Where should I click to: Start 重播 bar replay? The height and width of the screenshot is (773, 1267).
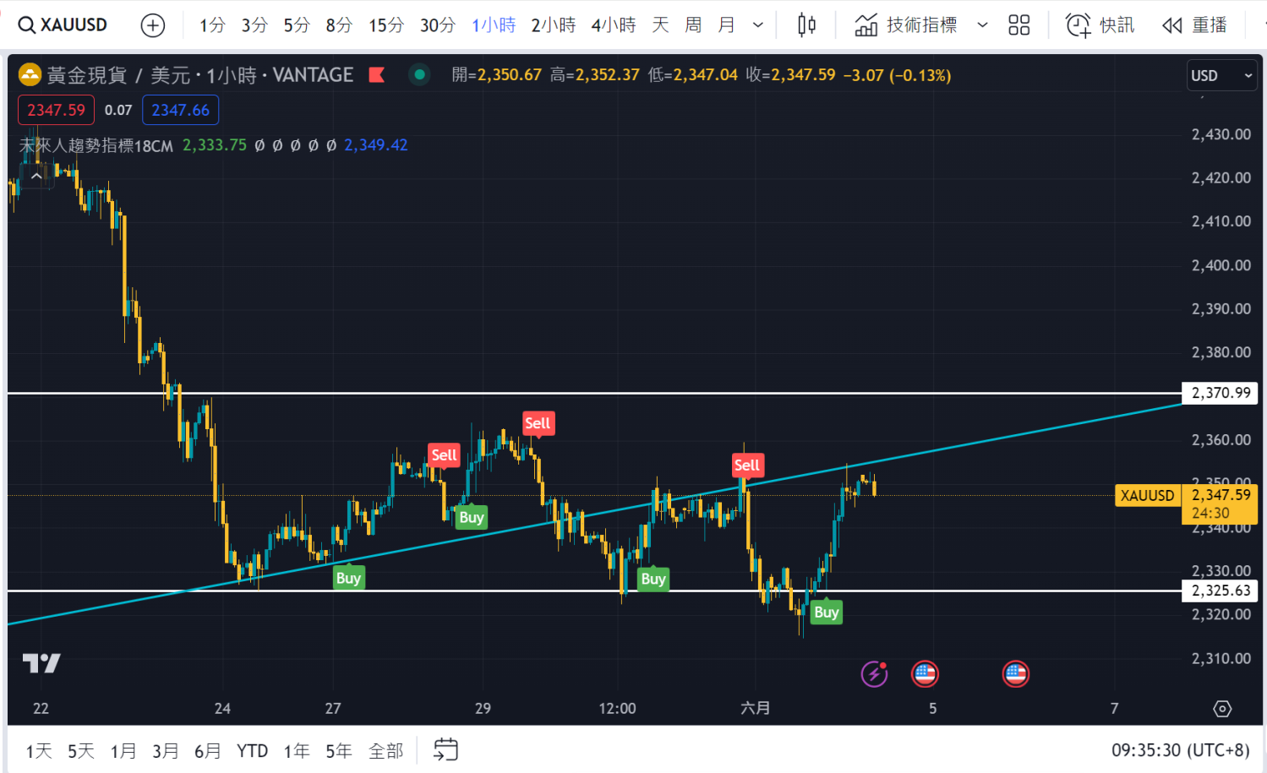(1194, 25)
